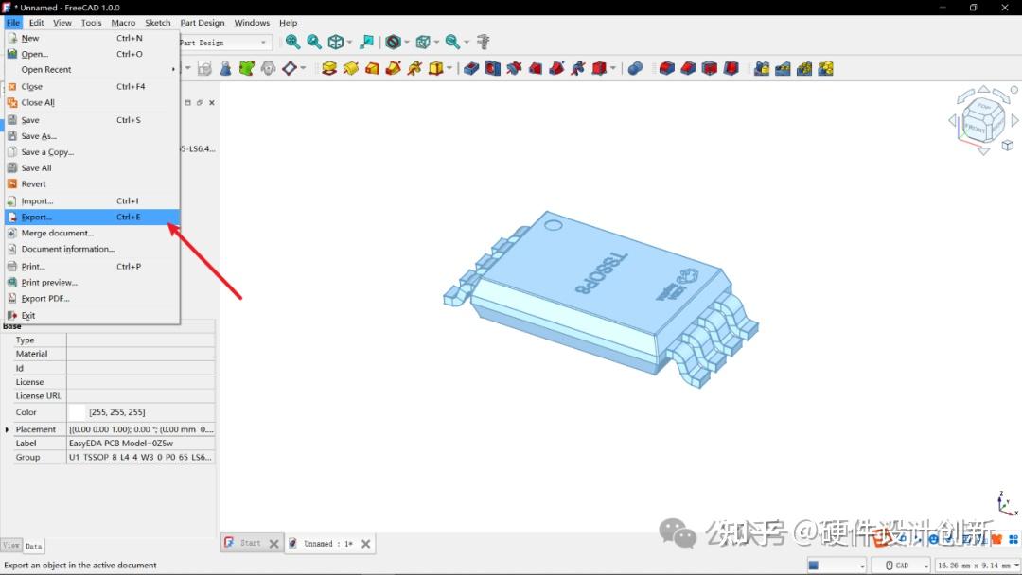
Task: Click the blue swatch in status bar
Action: 814,566
